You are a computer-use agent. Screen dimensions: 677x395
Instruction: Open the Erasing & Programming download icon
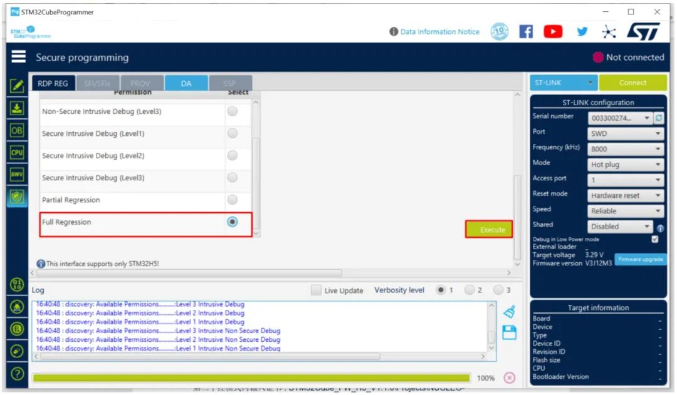pyautogui.click(x=17, y=108)
